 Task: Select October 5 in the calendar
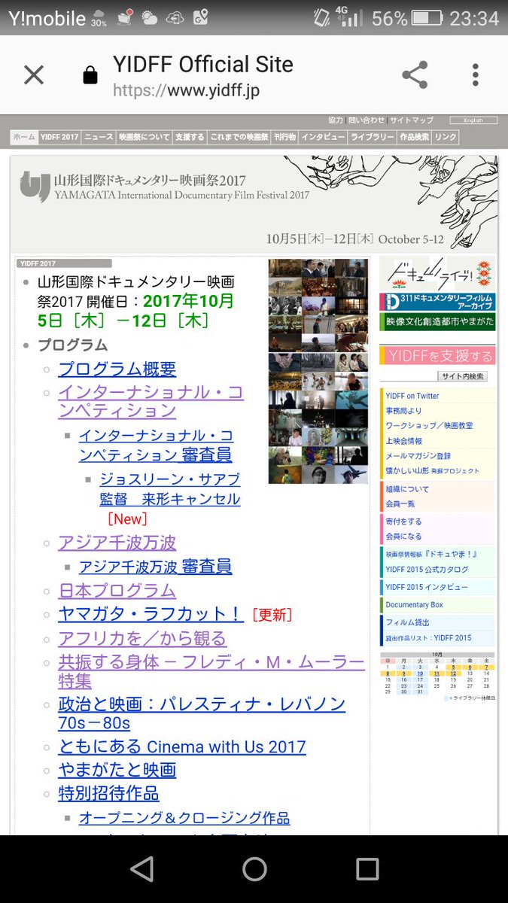coord(454,667)
